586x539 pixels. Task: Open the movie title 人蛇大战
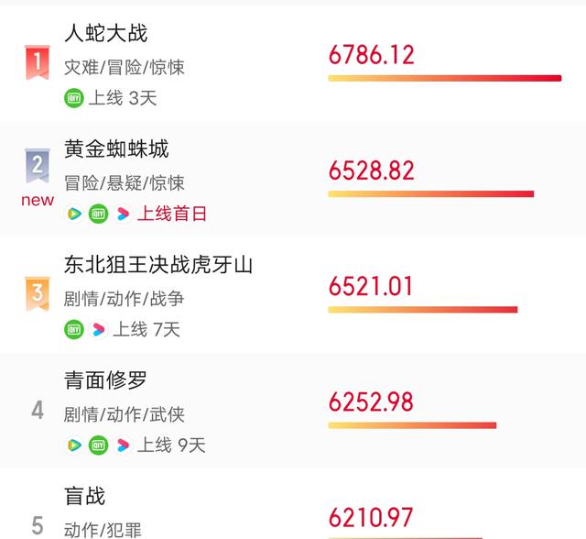tap(106, 33)
